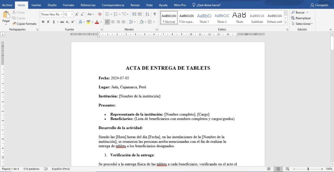The image size is (334, 172).
Task: Collapse the ribbon with the chevron
Action: (331, 29)
